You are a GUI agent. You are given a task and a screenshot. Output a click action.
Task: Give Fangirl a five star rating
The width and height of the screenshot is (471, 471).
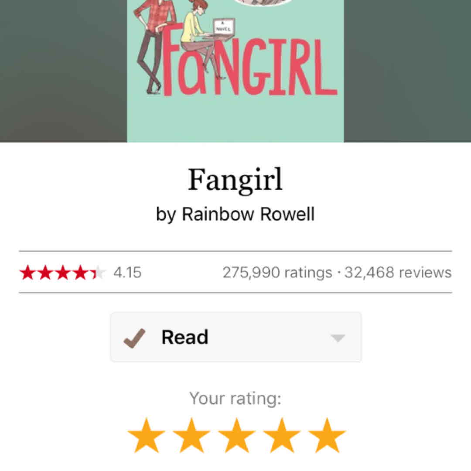pyautogui.click(x=327, y=435)
